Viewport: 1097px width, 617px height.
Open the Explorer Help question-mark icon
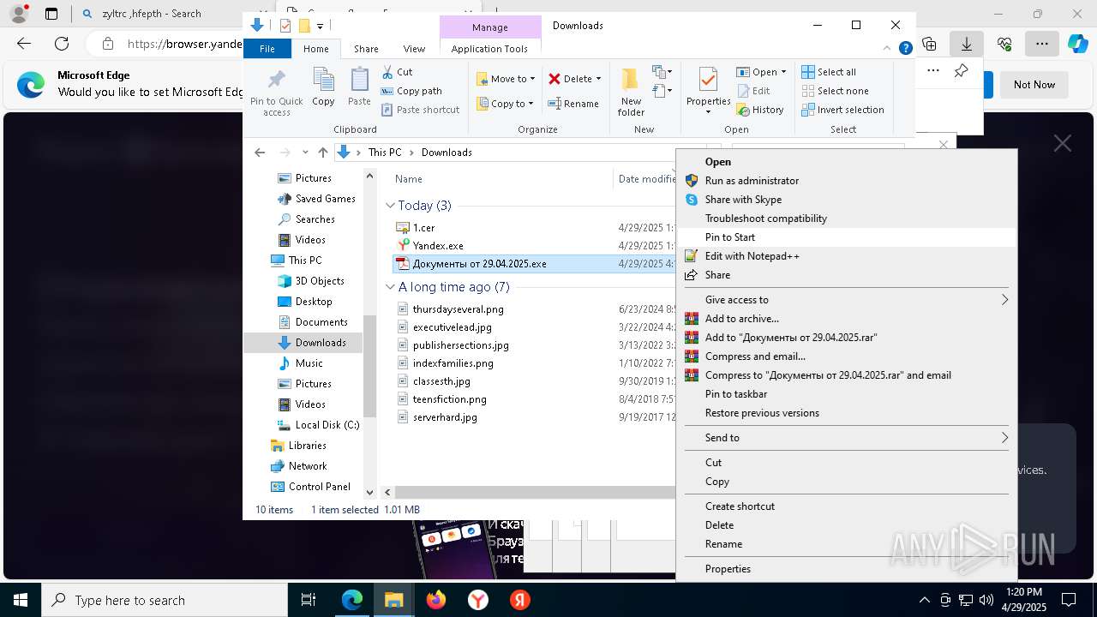(x=905, y=49)
